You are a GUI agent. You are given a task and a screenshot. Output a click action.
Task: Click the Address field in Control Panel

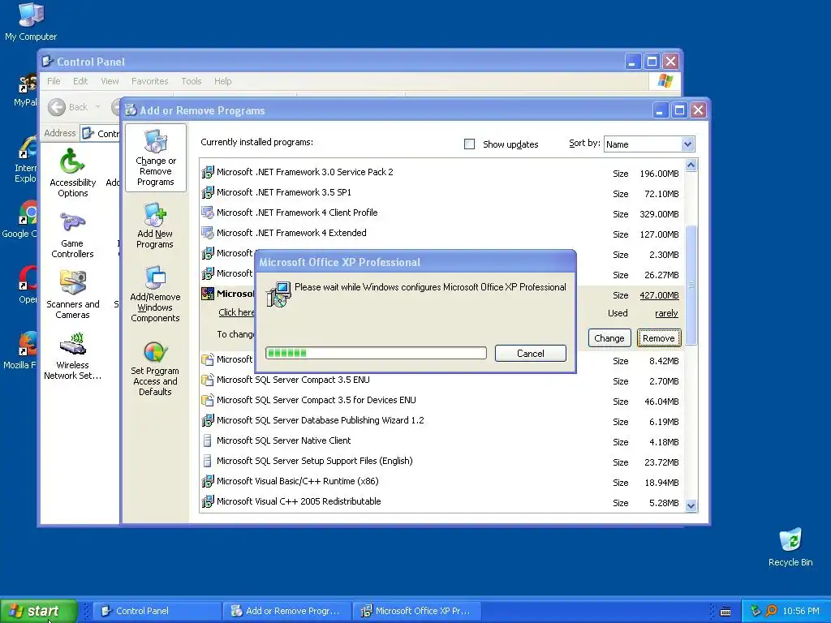click(x=100, y=134)
